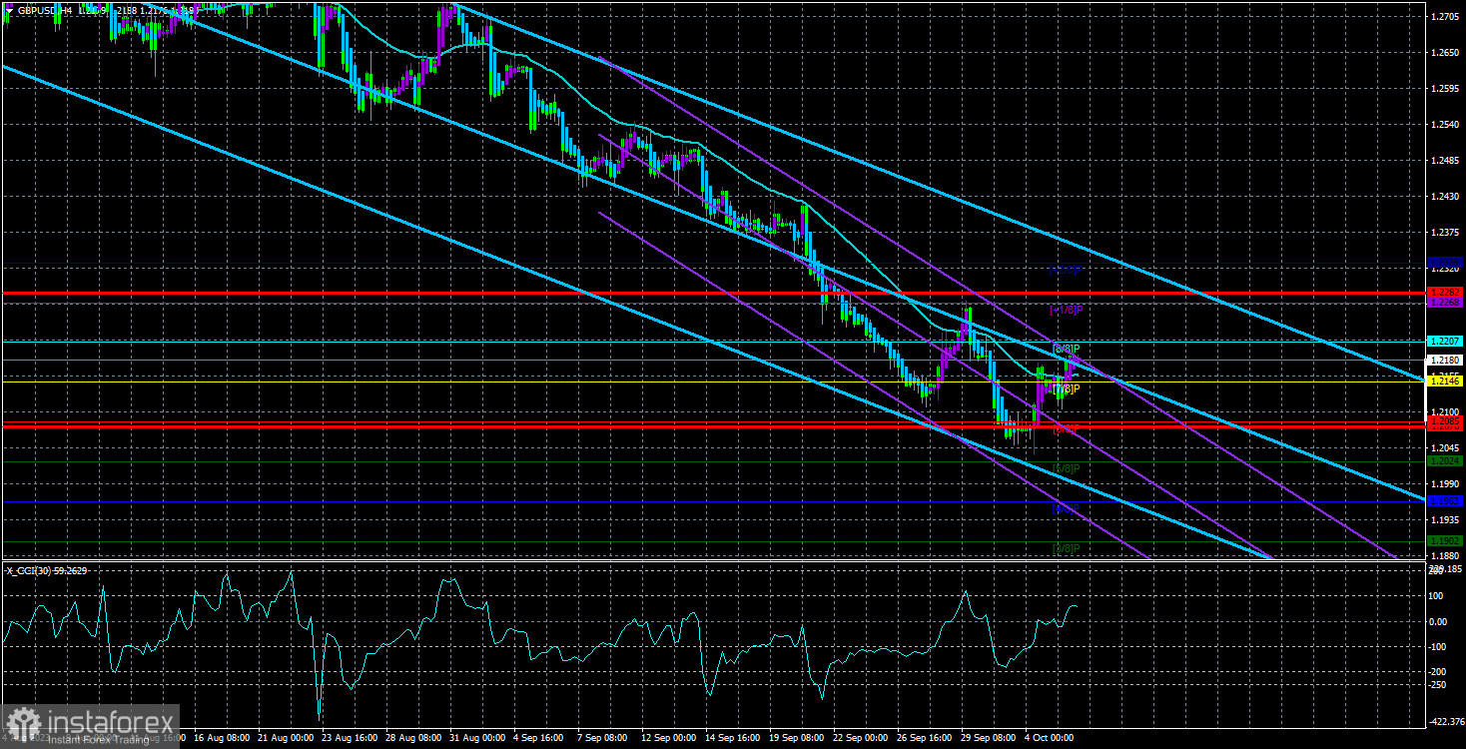Click the red 1.2282 price tag
The height and width of the screenshot is (749, 1466).
tap(1446, 292)
